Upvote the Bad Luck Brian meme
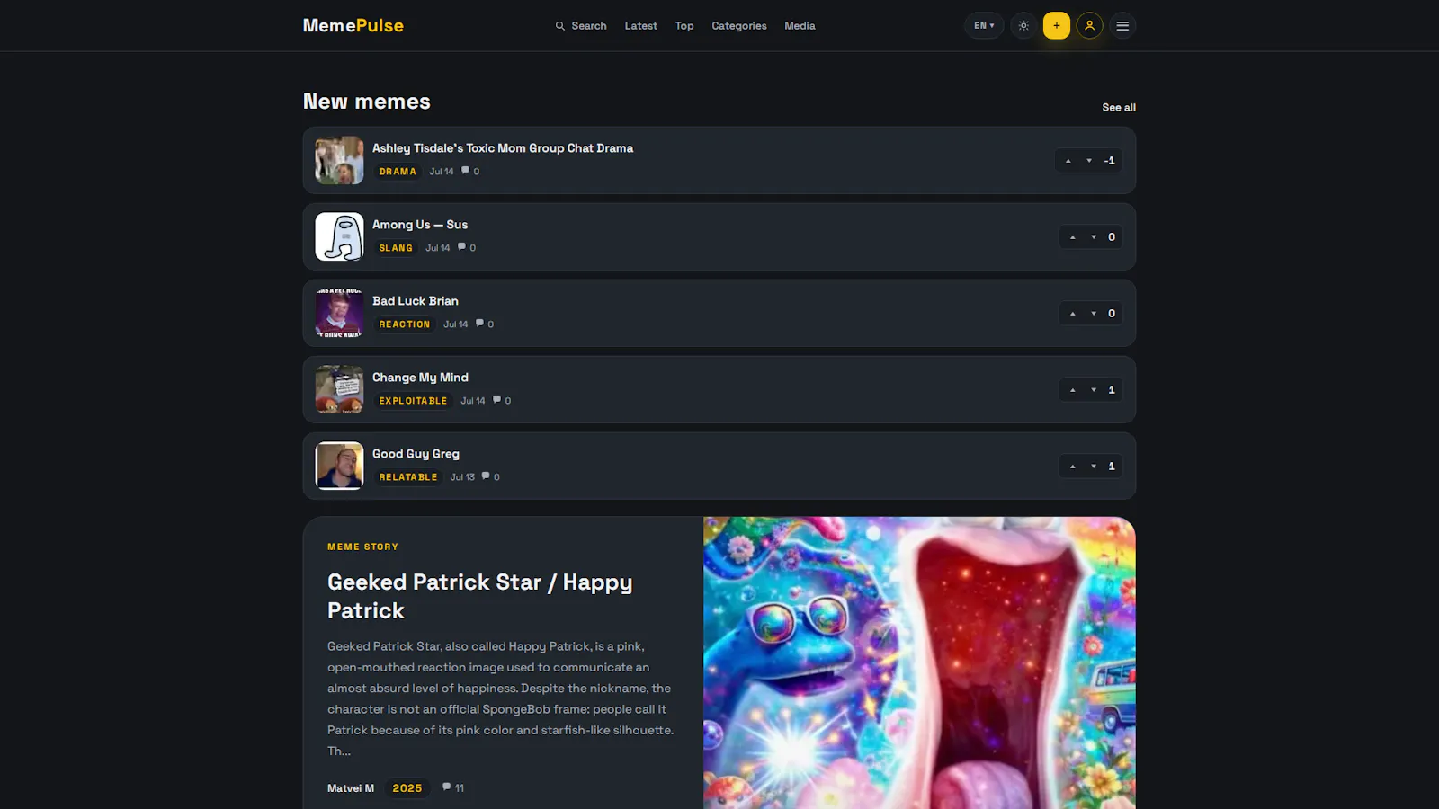This screenshot has height=809, width=1439. [1073, 314]
